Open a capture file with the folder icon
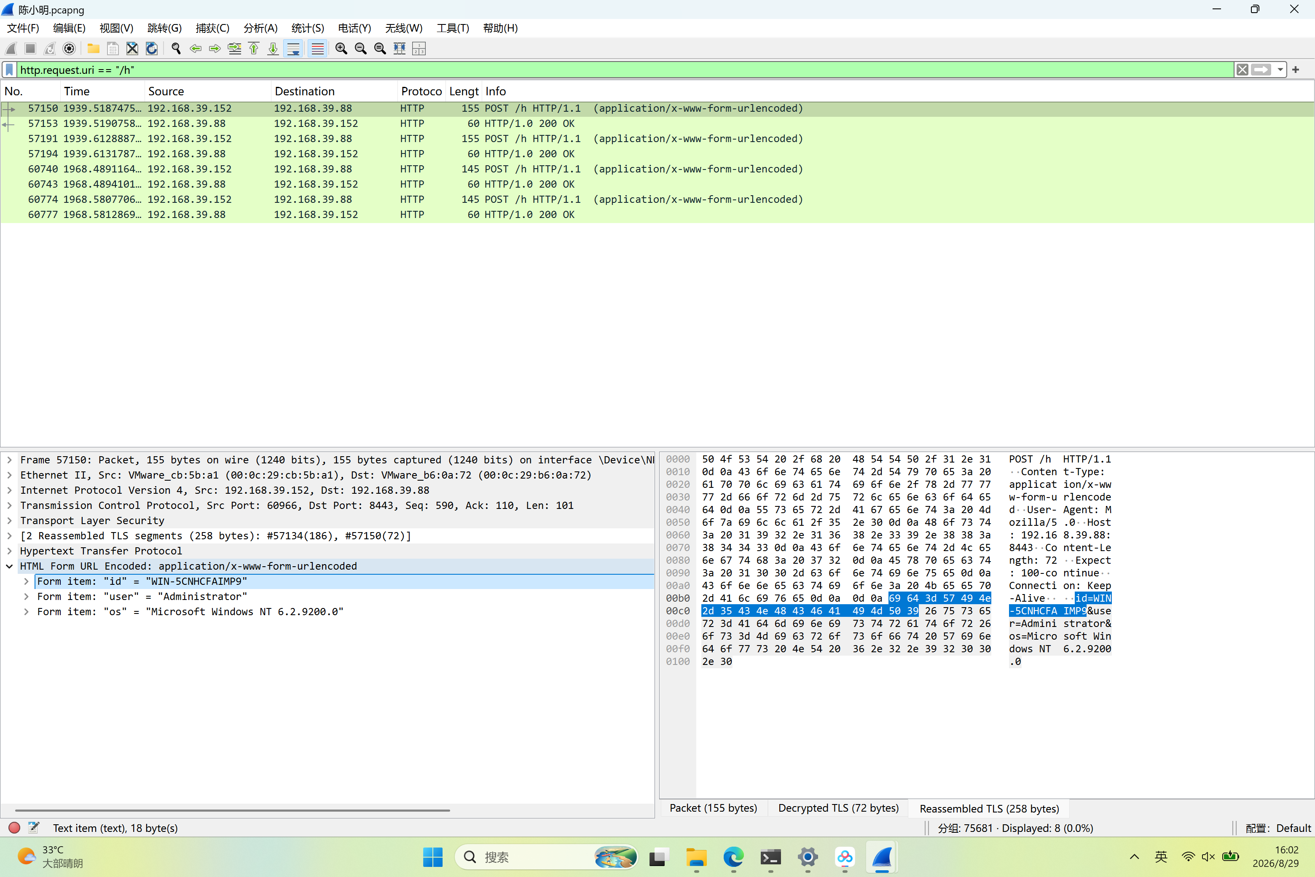Screen dimensions: 1315x877 94,48
